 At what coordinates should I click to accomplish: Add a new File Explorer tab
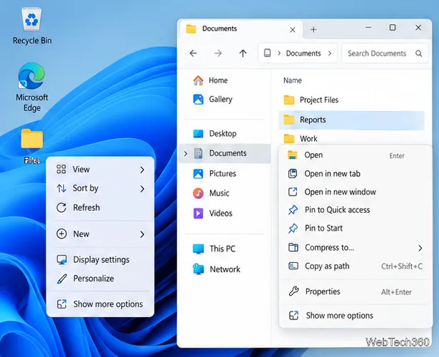313,29
